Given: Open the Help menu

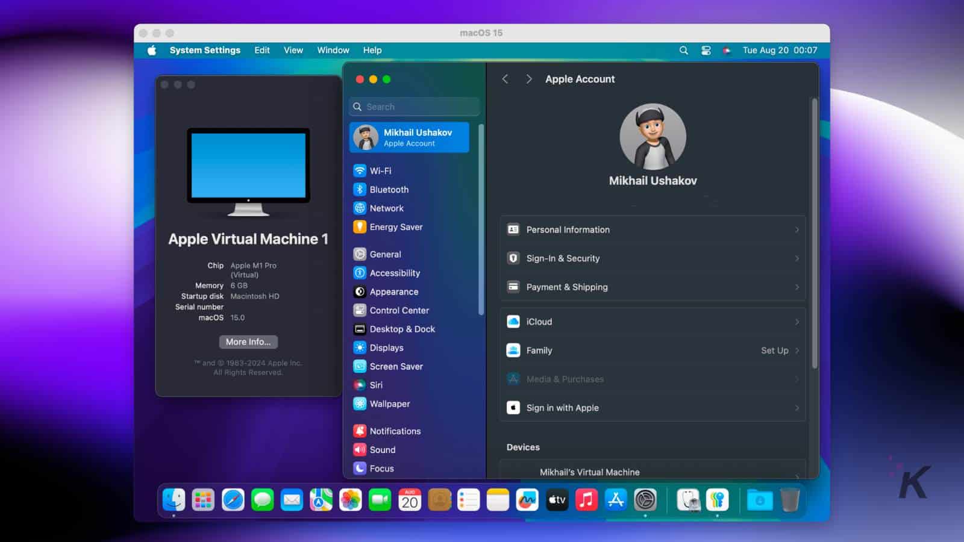Looking at the screenshot, I should pos(372,50).
